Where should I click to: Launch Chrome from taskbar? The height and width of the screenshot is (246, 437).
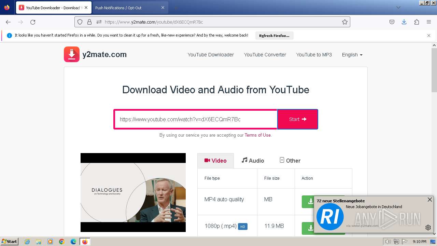click(62, 242)
